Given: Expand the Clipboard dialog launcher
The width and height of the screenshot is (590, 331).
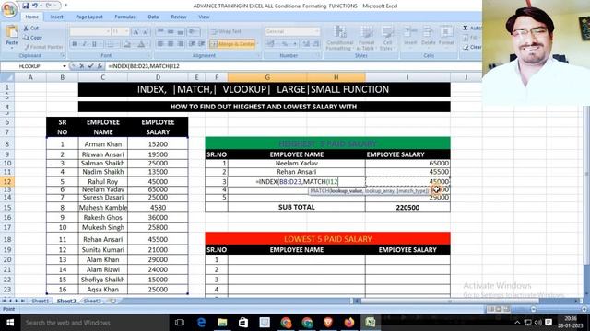Looking at the screenshot, I should 63,55.
